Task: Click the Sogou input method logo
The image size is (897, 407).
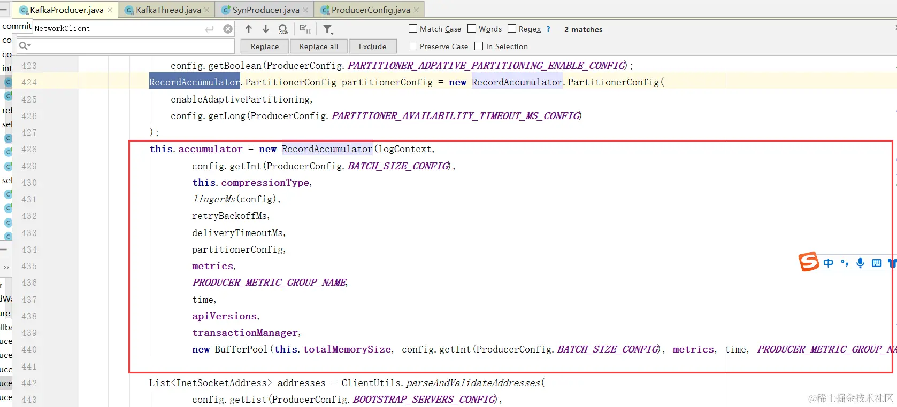Action: pos(809,262)
